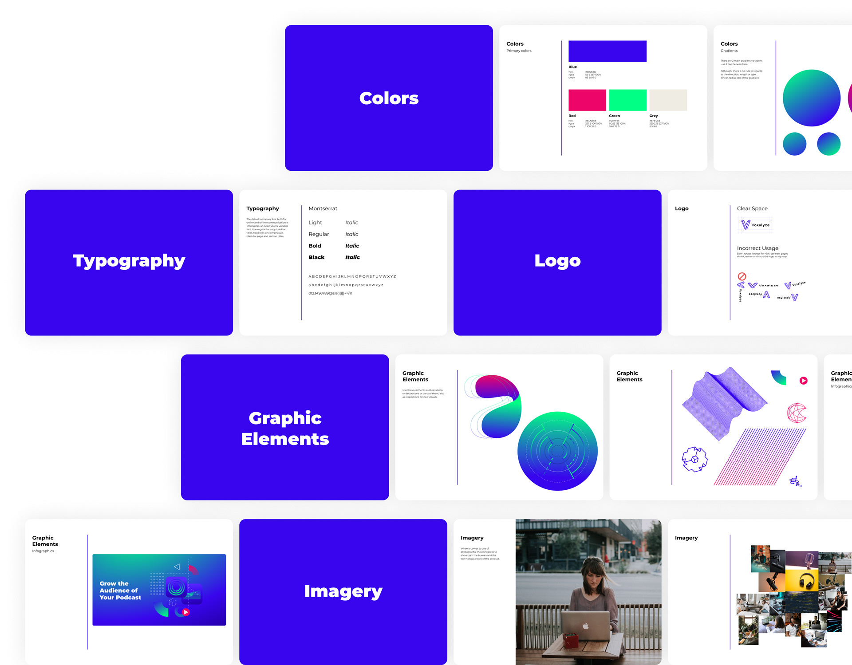This screenshot has height=665, width=852.
Task: Select the Grey color swatch
Action: pyautogui.click(x=668, y=100)
